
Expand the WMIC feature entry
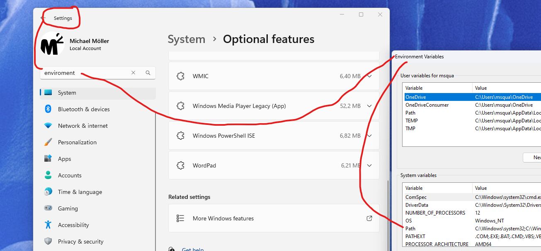pyautogui.click(x=369, y=76)
